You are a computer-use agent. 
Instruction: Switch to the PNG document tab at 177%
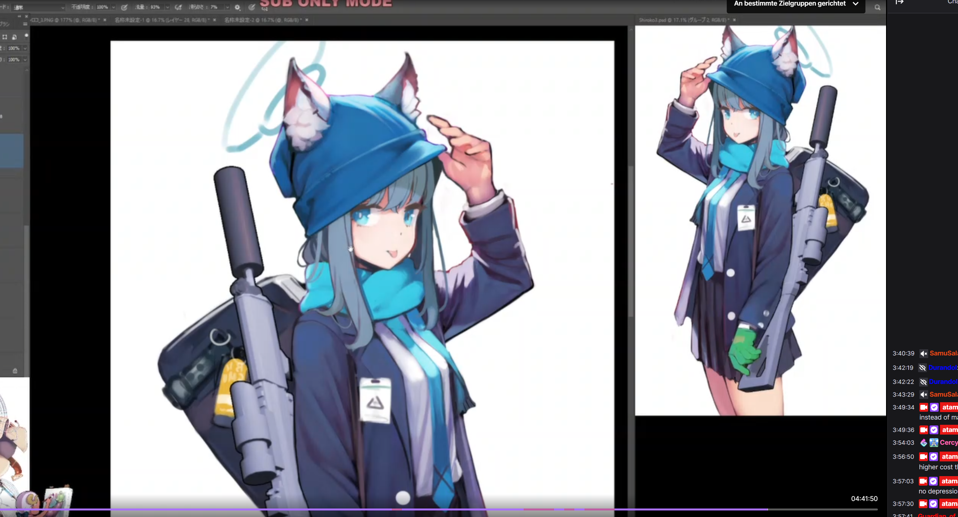point(65,20)
